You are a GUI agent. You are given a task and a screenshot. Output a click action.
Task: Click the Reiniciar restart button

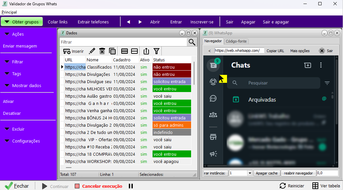pos(292,186)
